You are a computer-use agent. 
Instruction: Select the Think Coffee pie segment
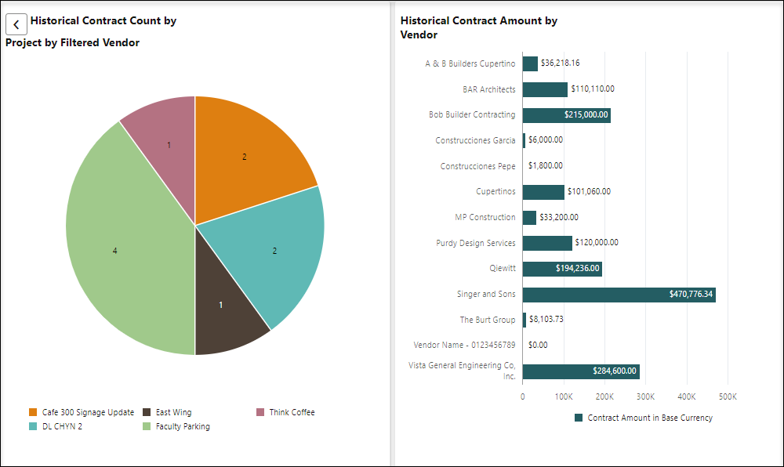click(169, 145)
